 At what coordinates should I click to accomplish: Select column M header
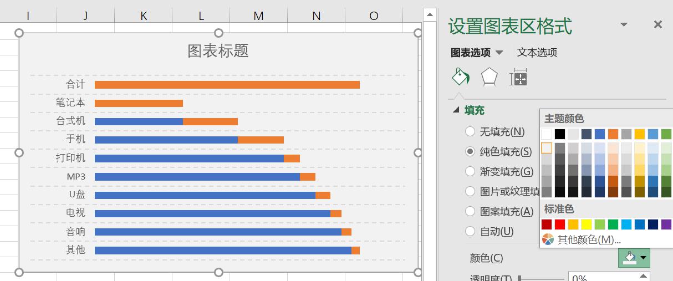point(259,16)
